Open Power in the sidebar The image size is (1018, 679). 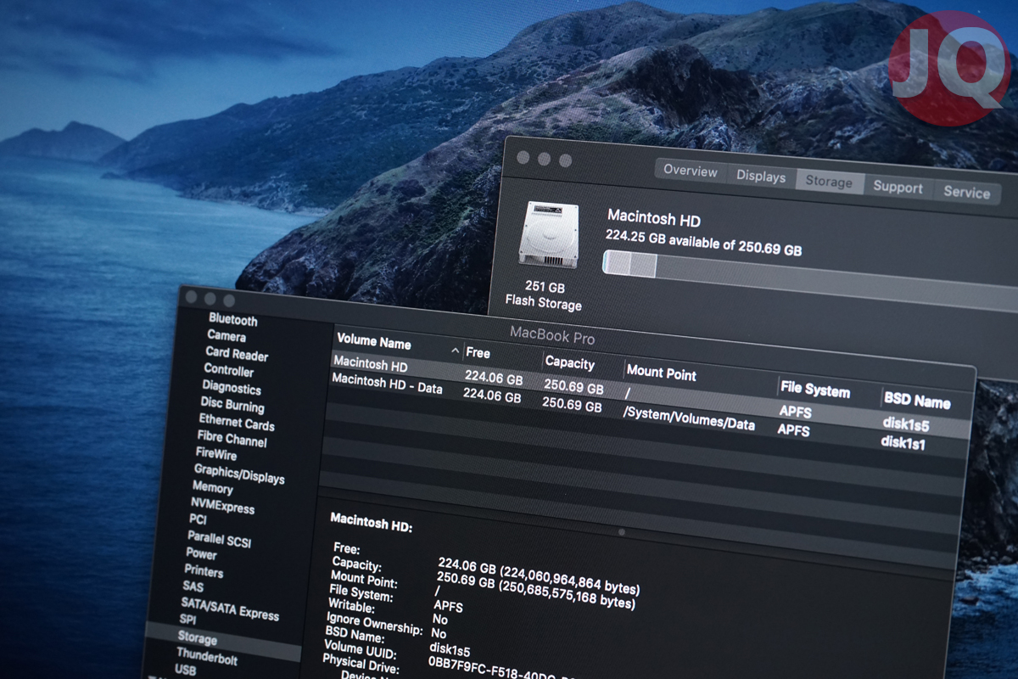201,553
